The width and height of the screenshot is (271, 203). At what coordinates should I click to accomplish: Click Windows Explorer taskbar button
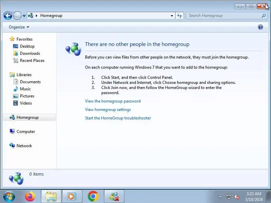pyautogui.click(x=51, y=197)
